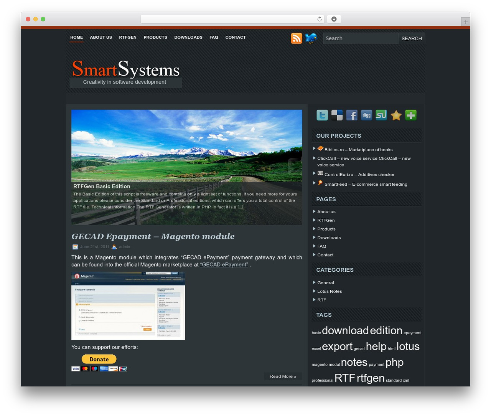Open the ClickCall new voice service link
Viewport: 491px width, 416px height.
coord(364,162)
